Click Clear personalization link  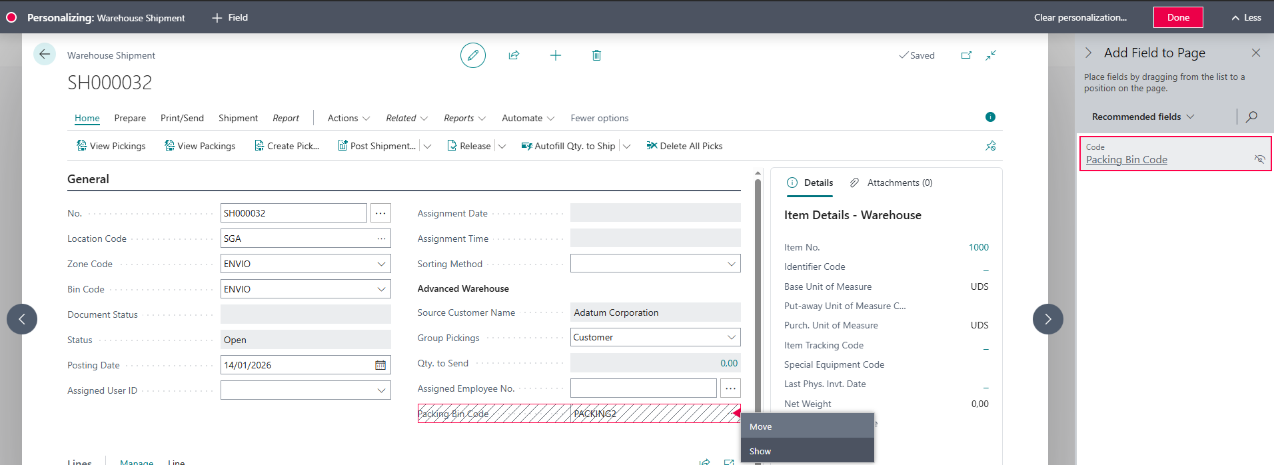[1079, 17]
